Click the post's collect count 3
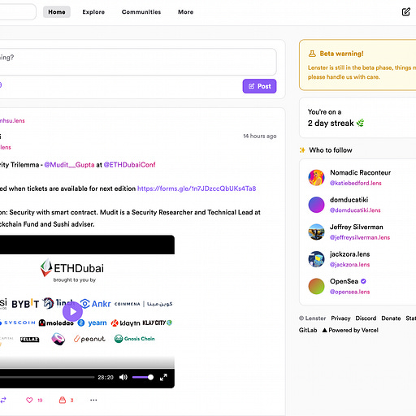416x416 pixels. [71, 401]
